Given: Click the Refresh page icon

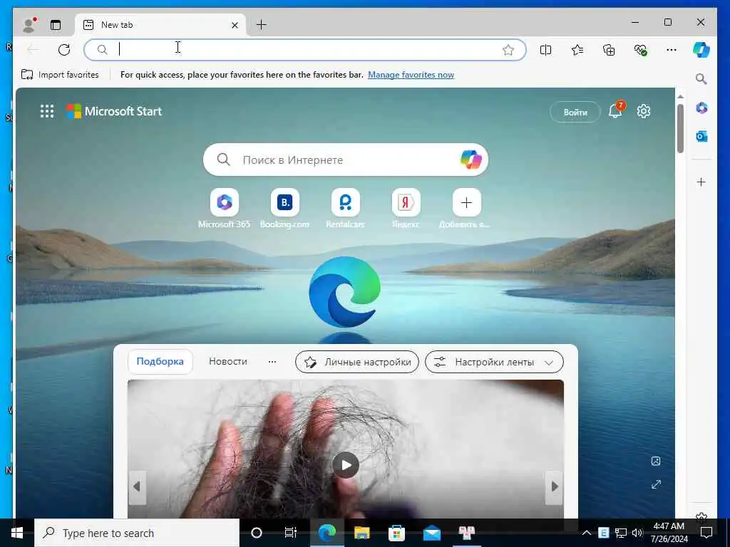Looking at the screenshot, I should click(x=64, y=50).
